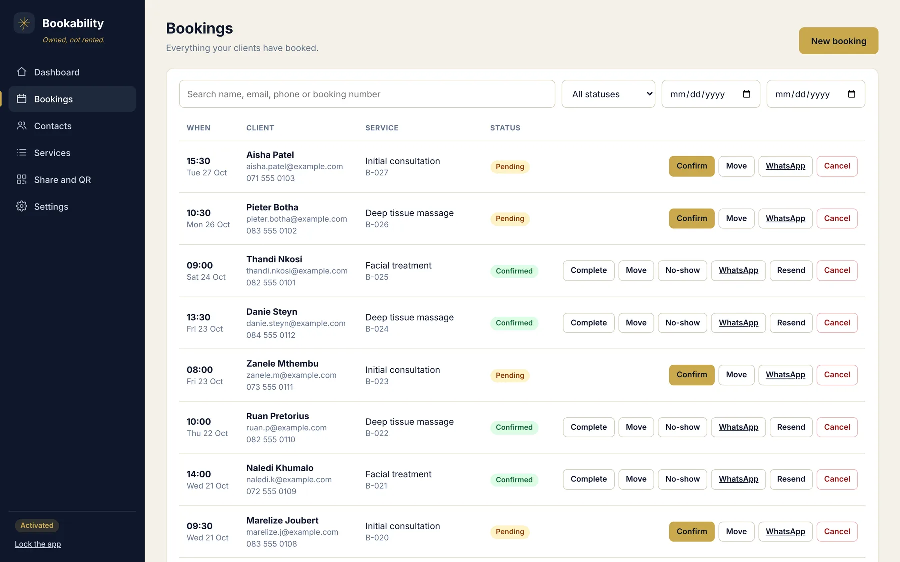The height and width of the screenshot is (562, 900).
Task: Confirm Aisha Patel's booking B-027
Action: click(692, 166)
